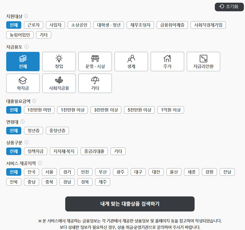The height and width of the screenshot is (230, 245).
Task: Select the 생계 people card
Action: click(x=131, y=62)
